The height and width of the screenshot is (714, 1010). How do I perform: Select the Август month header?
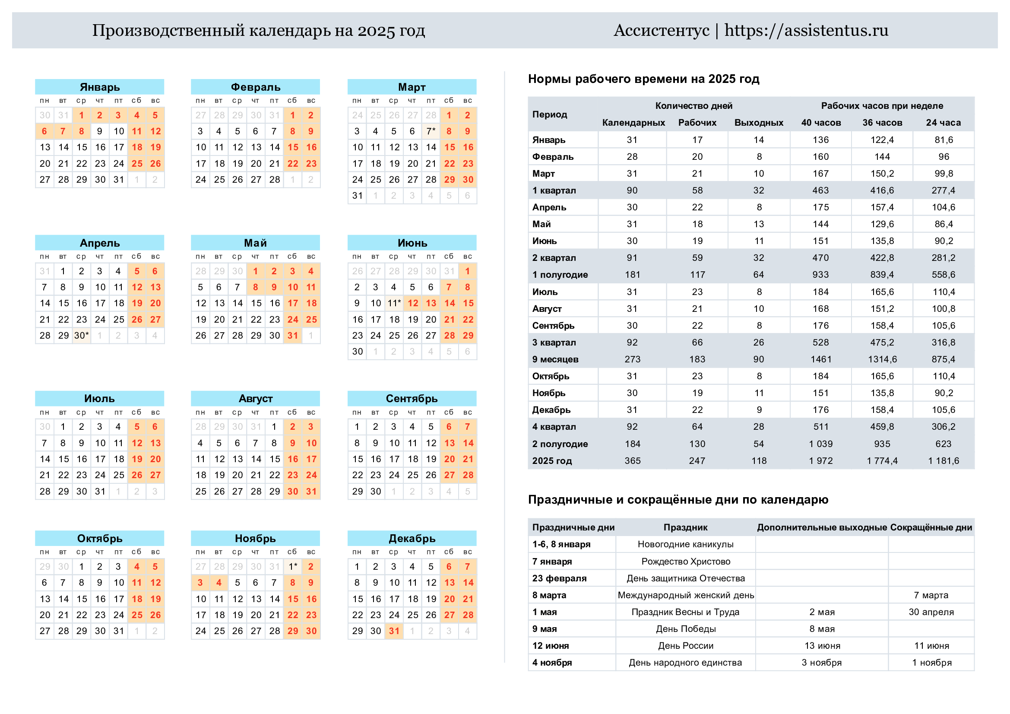[x=256, y=398]
